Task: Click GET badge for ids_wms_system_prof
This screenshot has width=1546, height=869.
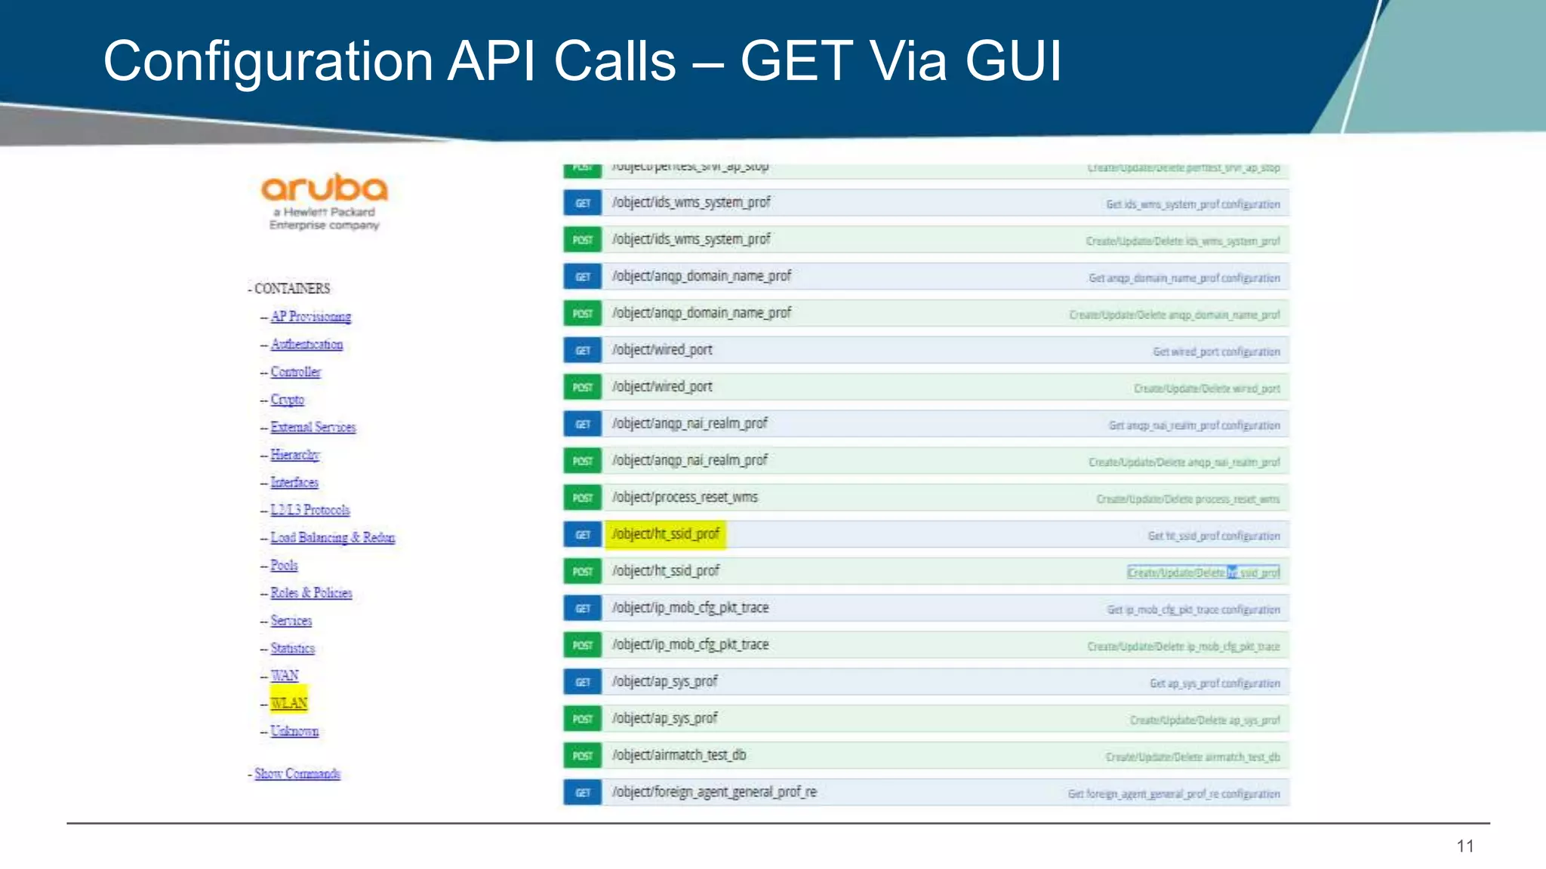Action: click(x=582, y=203)
